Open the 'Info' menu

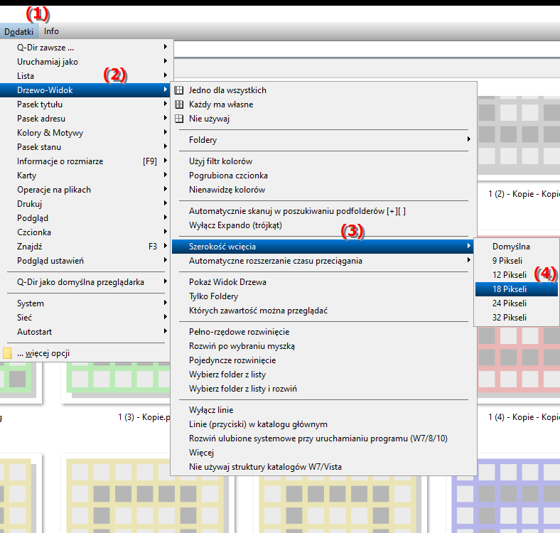click(51, 31)
